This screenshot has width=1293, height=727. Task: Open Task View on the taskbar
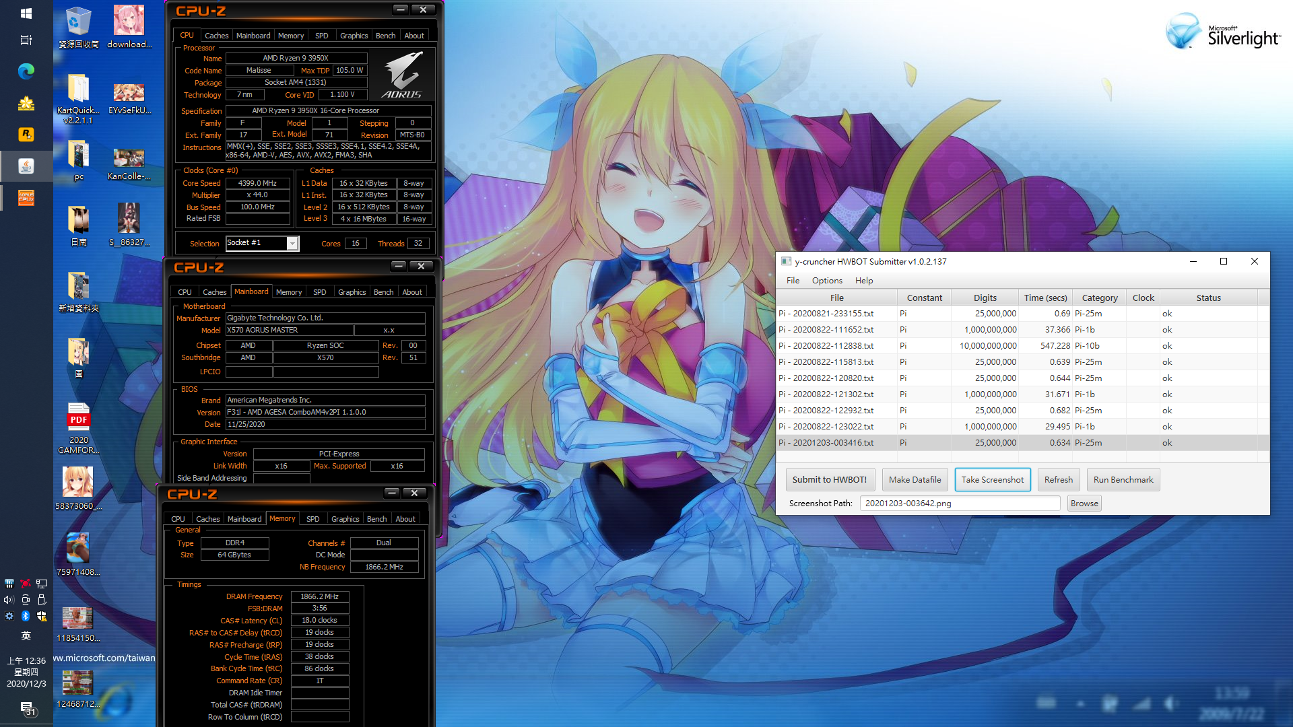[x=26, y=40]
